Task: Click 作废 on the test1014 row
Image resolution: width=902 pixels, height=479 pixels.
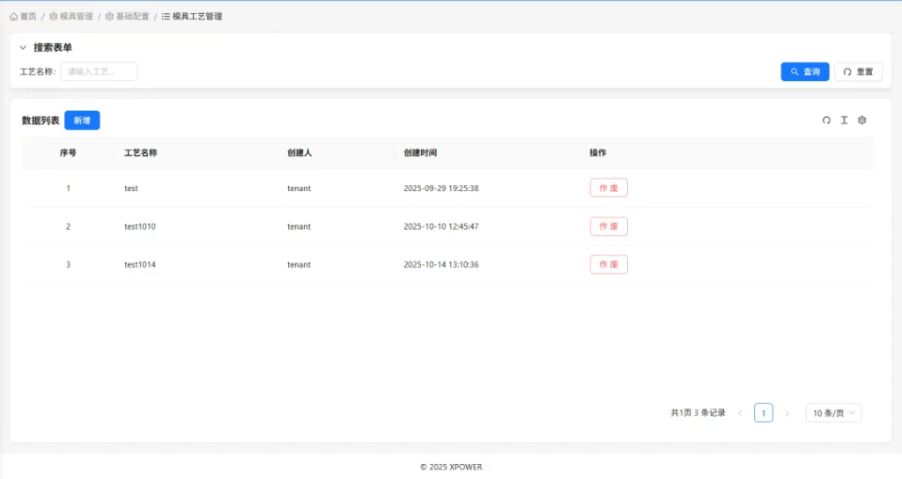Action: point(609,264)
